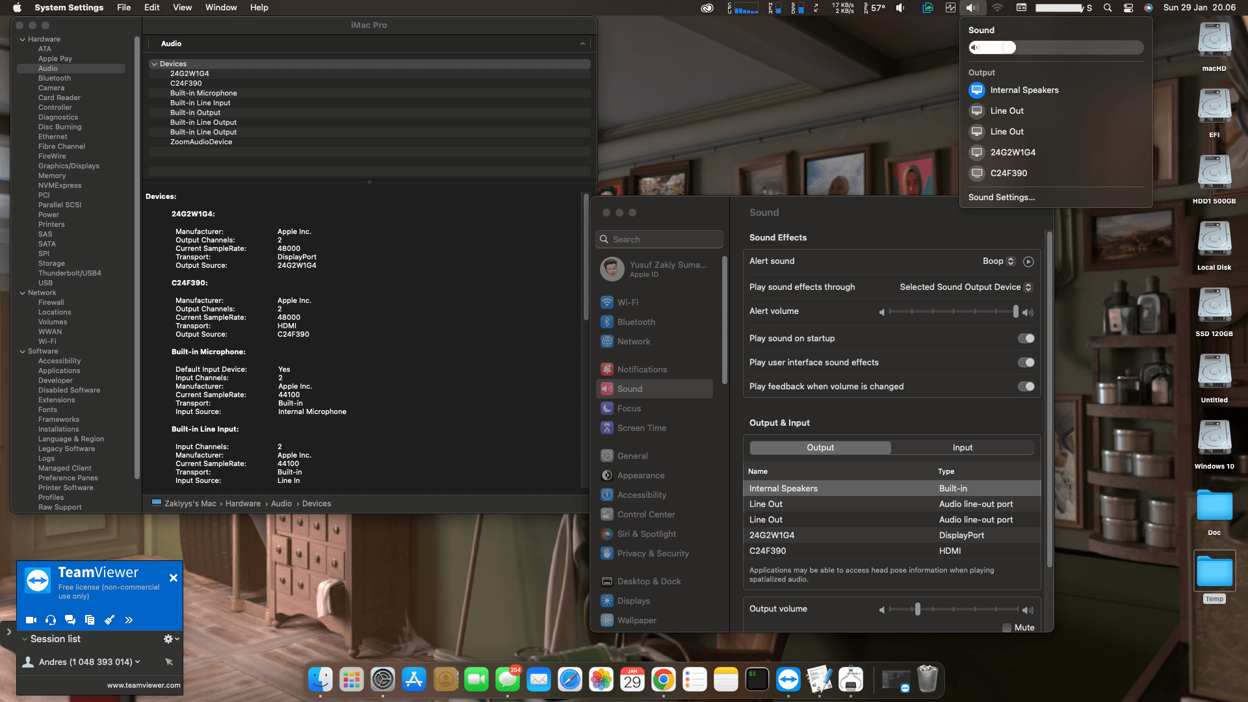Open Spotlight search in menu bar

1108,8
